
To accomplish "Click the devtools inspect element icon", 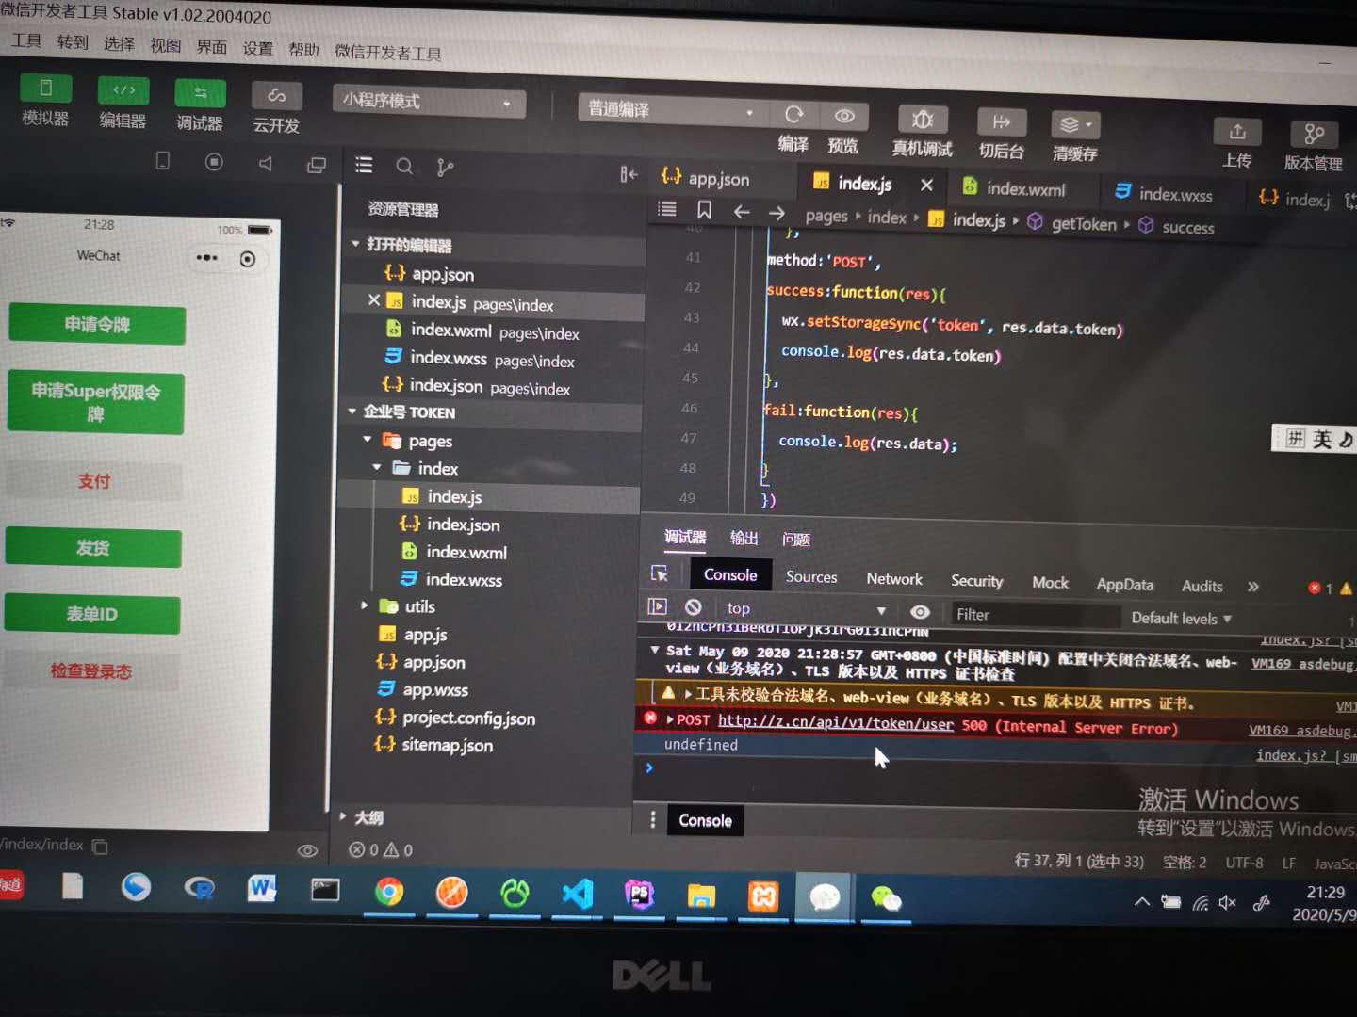I will pyautogui.click(x=660, y=573).
